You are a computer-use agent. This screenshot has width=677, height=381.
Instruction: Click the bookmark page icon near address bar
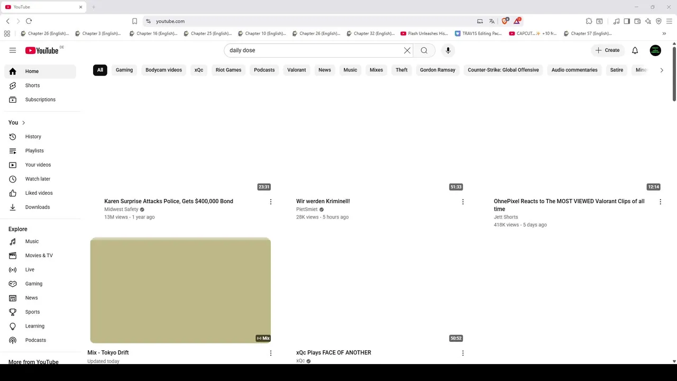pyautogui.click(x=134, y=21)
